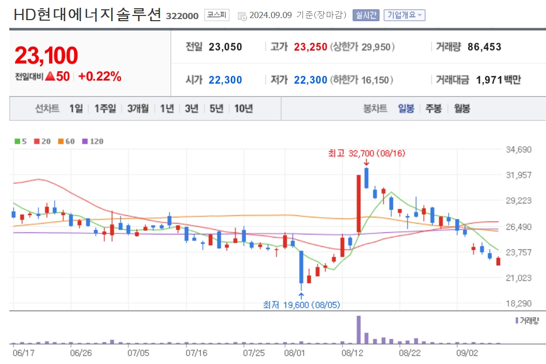Click the calendar icon beside the date 2024.09.09
Image resolution: width=546 pixels, height=364 pixels.
pyautogui.click(x=242, y=16)
